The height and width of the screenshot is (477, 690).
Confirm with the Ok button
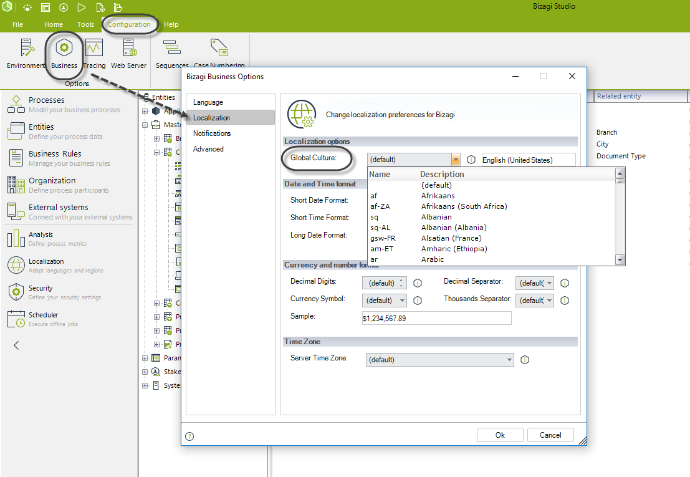click(x=500, y=435)
